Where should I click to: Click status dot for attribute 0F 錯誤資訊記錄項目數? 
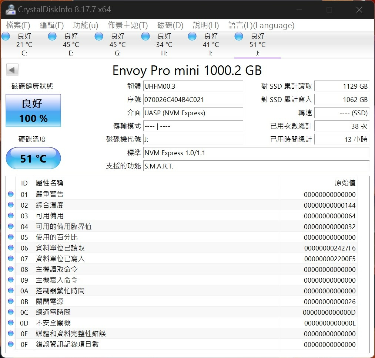pyautogui.click(x=11, y=344)
